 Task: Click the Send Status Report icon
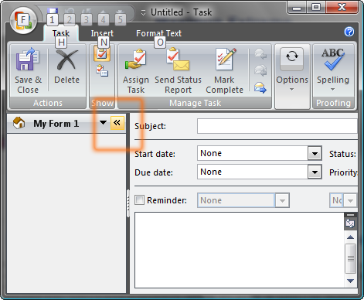178,60
